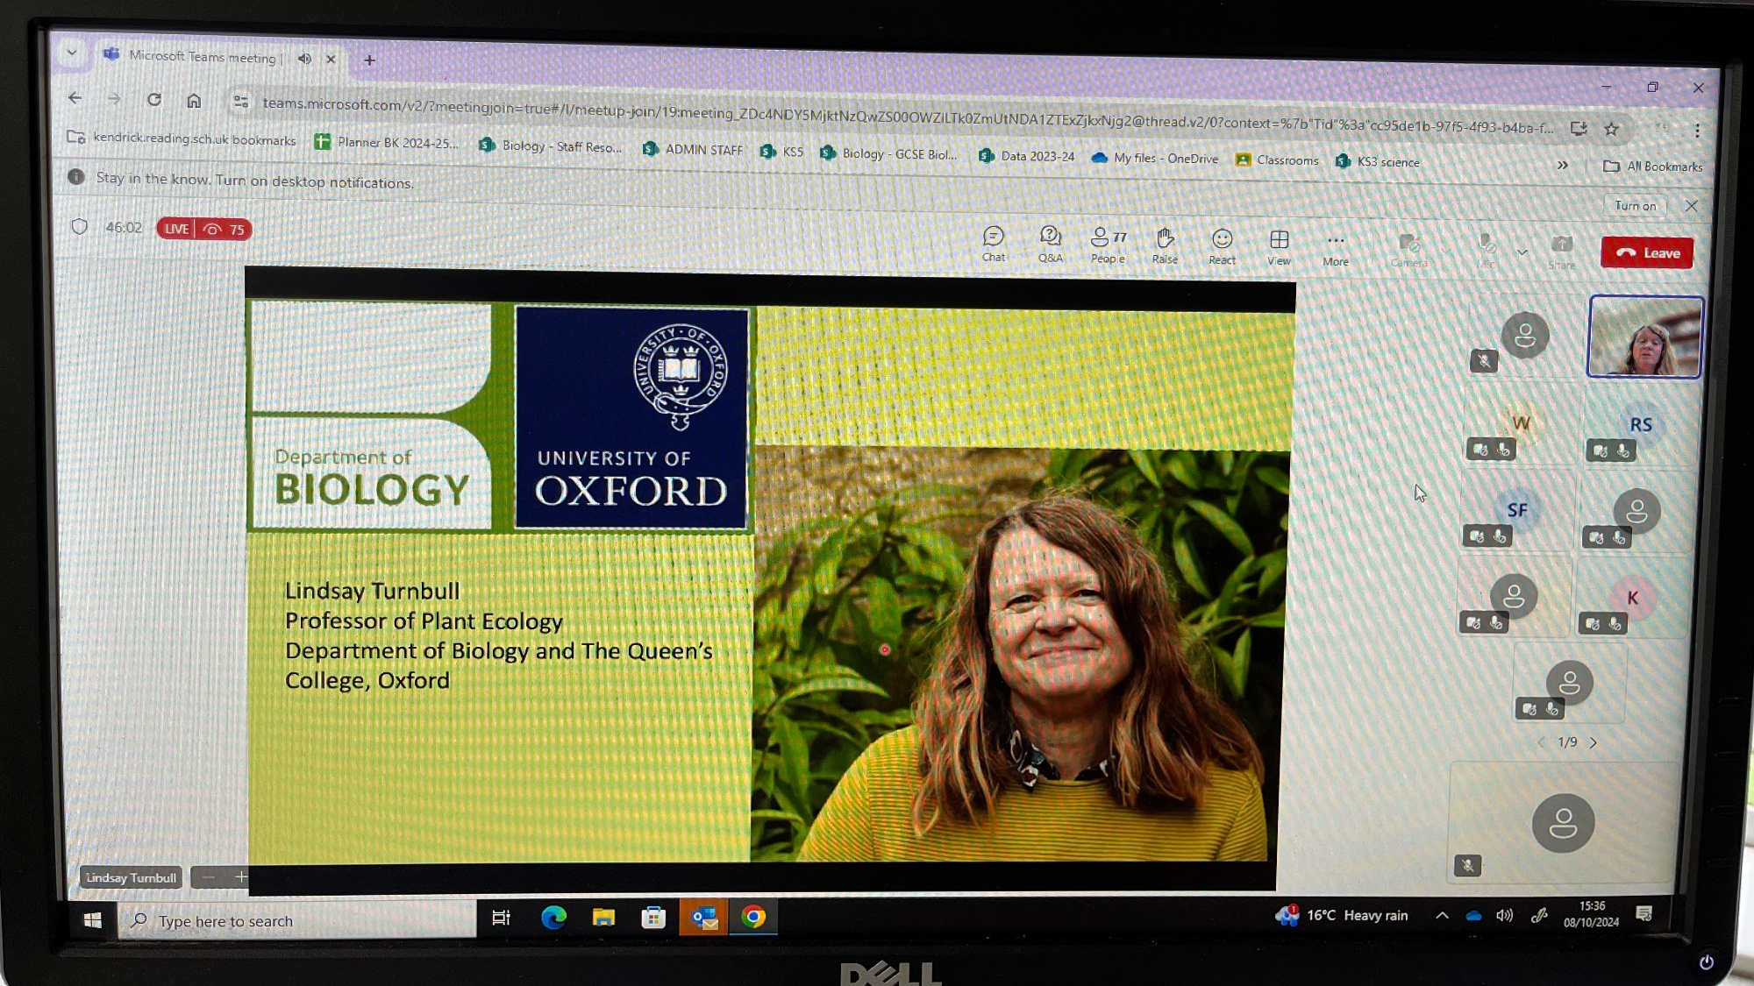Expand hidden bookmarks chevron
This screenshot has width=1754, height=986.
click(x=1563, y=165)
